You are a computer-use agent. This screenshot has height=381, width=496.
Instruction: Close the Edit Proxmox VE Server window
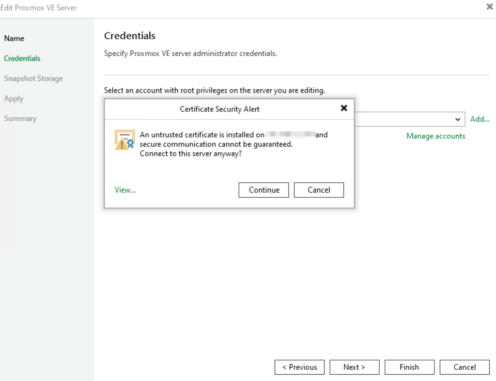pos(489,8)
